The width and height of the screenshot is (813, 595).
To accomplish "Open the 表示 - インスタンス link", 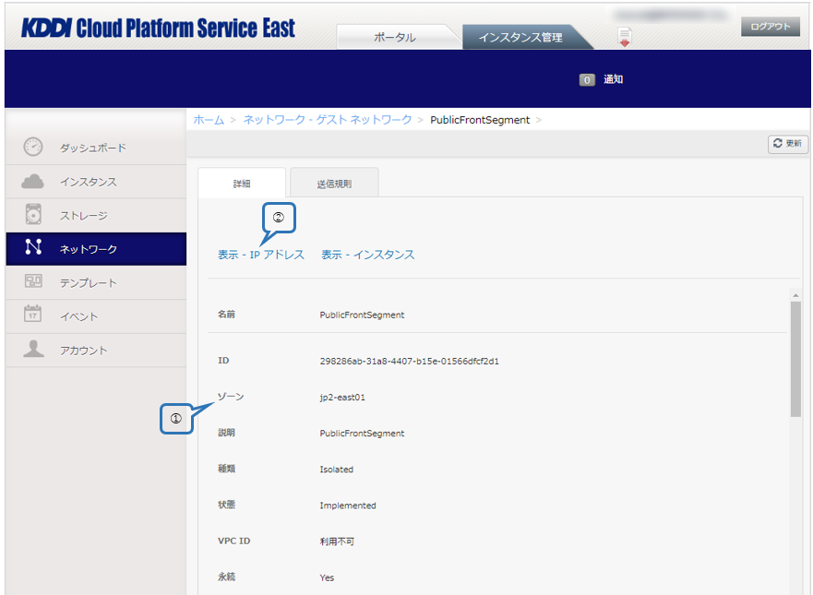I will pos(367,255).
